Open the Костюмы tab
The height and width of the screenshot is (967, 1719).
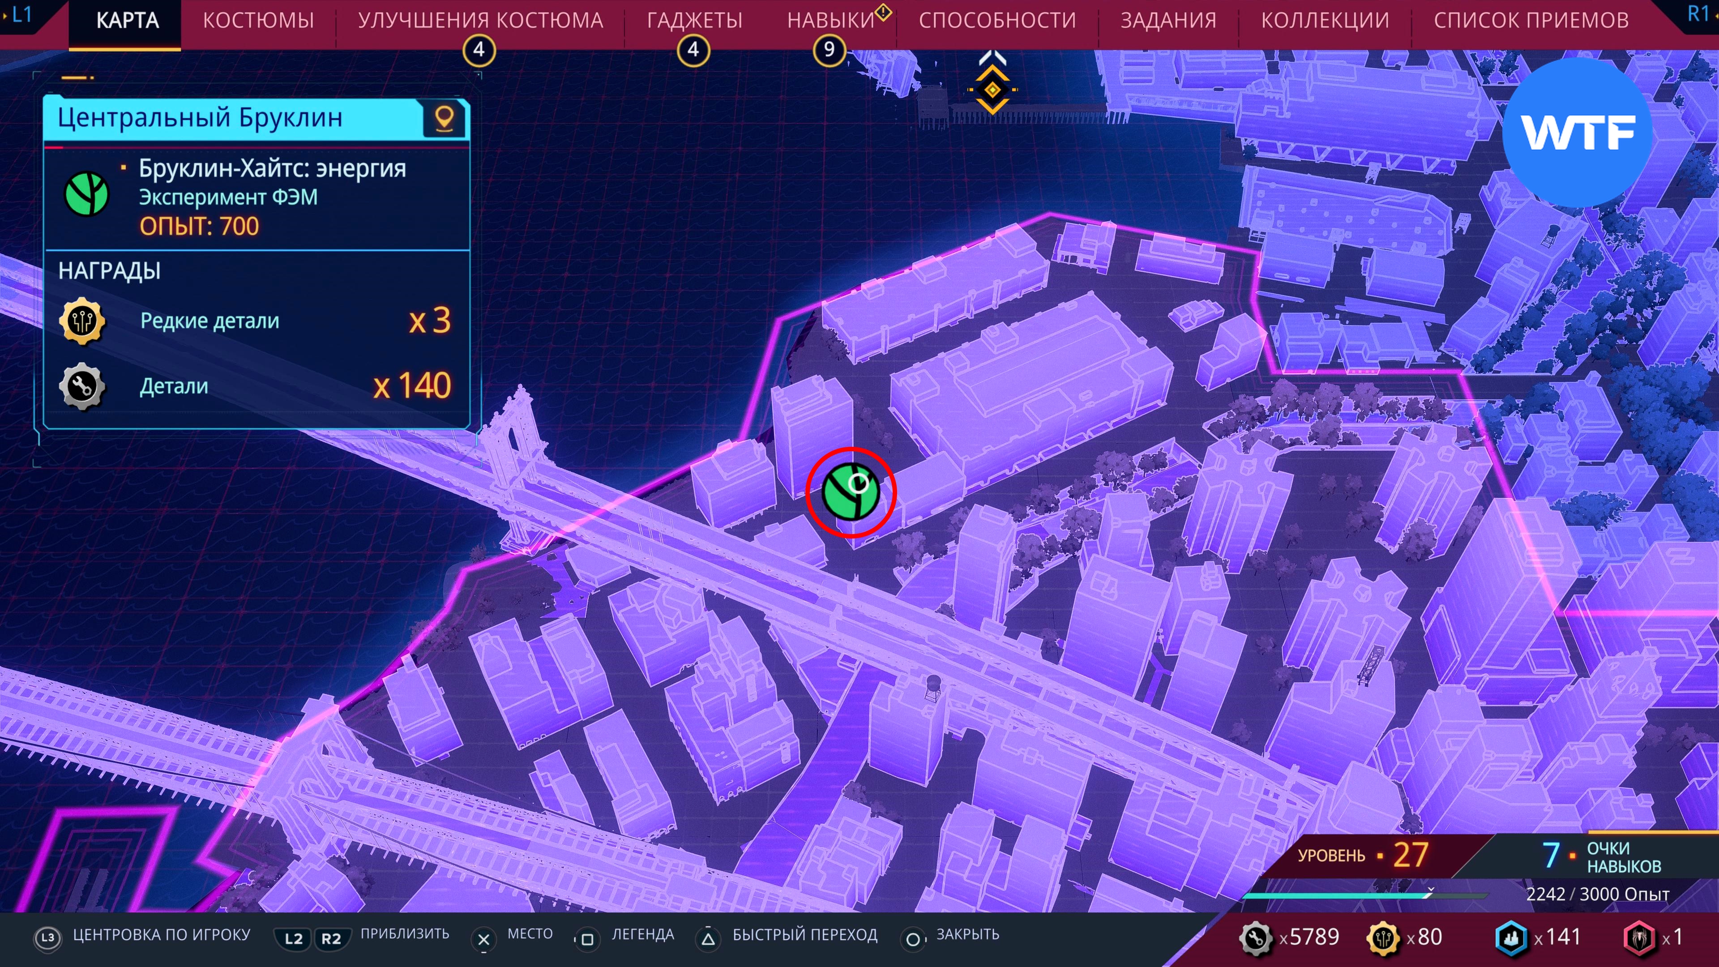tap(258, 21)
